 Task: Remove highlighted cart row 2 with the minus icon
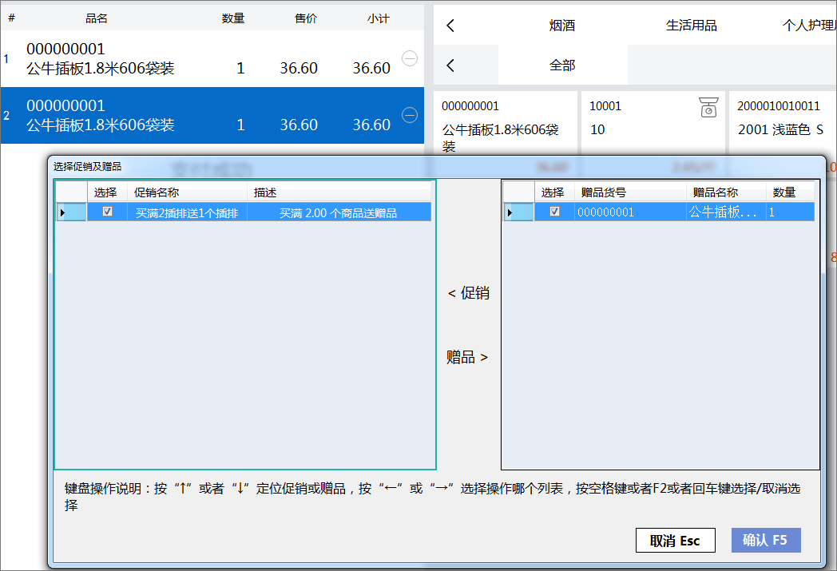pyautogui.click(x=410, y=115)
